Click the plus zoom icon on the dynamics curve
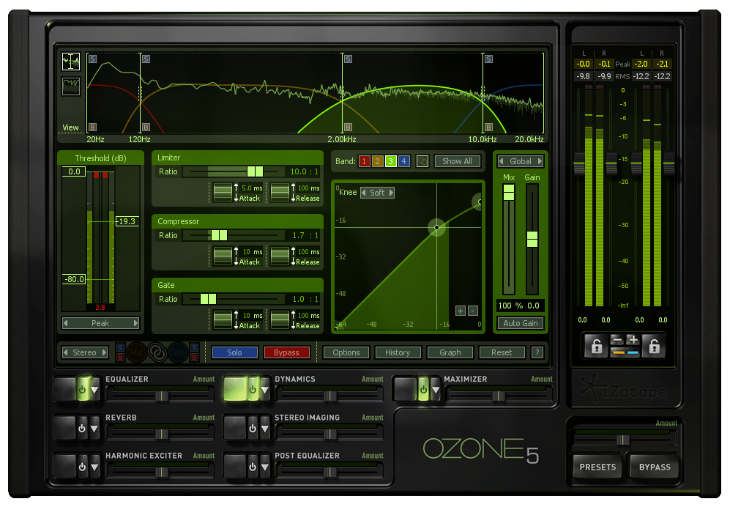This screenshot has height=507, width=730. point(461,311)
